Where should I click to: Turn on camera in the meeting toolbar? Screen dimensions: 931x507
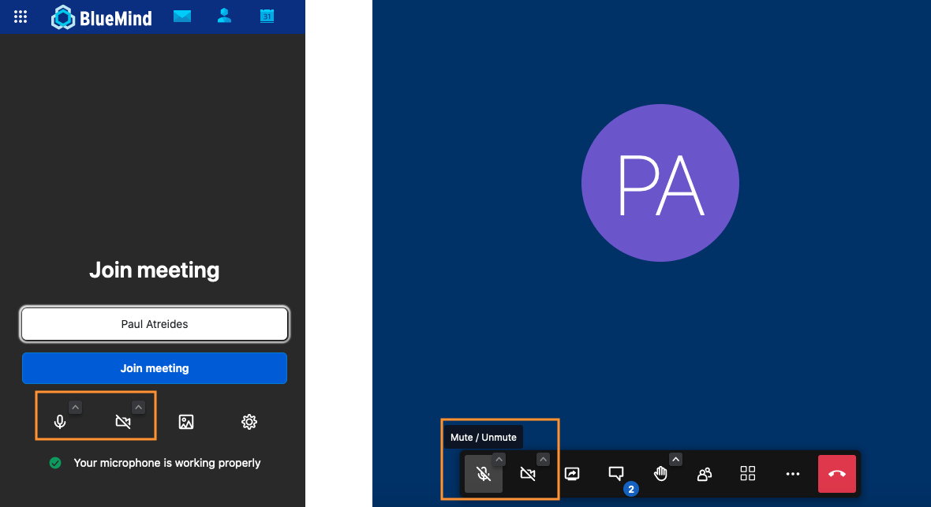point(528,474)
